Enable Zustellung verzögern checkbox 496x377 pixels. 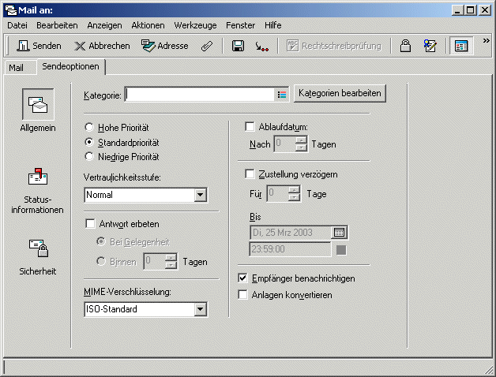coord(250,174)
